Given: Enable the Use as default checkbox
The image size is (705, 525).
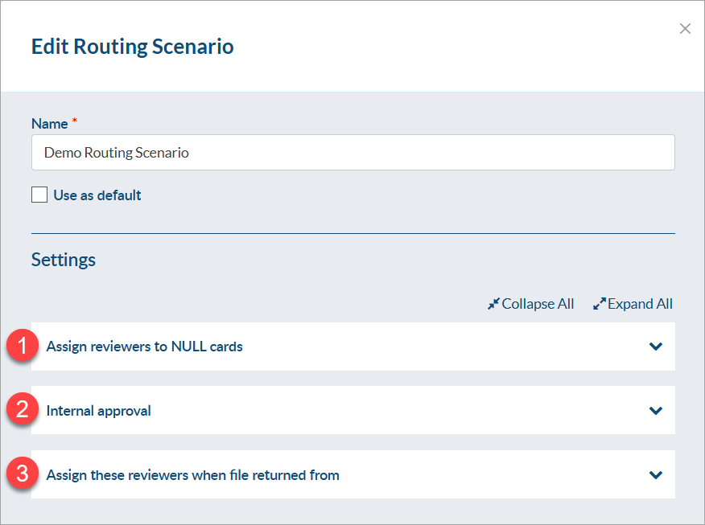Looking at the screenshot, I should (x=39, y=195).
